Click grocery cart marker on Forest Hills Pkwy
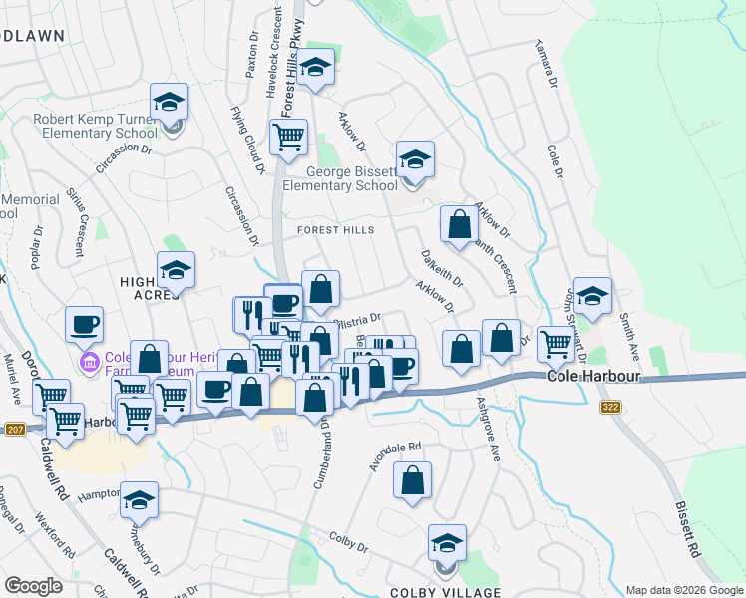 coord(288,138)
